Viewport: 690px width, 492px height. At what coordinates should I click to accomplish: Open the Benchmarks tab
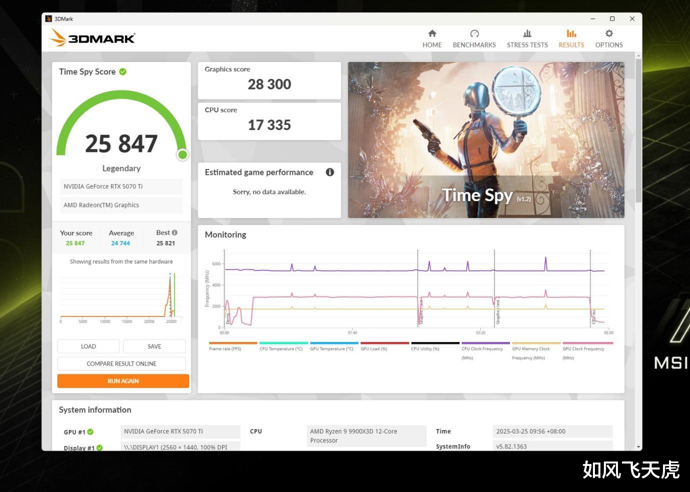pyautogui.click(x=474, y=38)
